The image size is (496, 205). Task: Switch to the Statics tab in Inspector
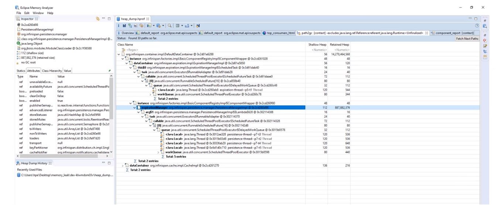(21, 71)
